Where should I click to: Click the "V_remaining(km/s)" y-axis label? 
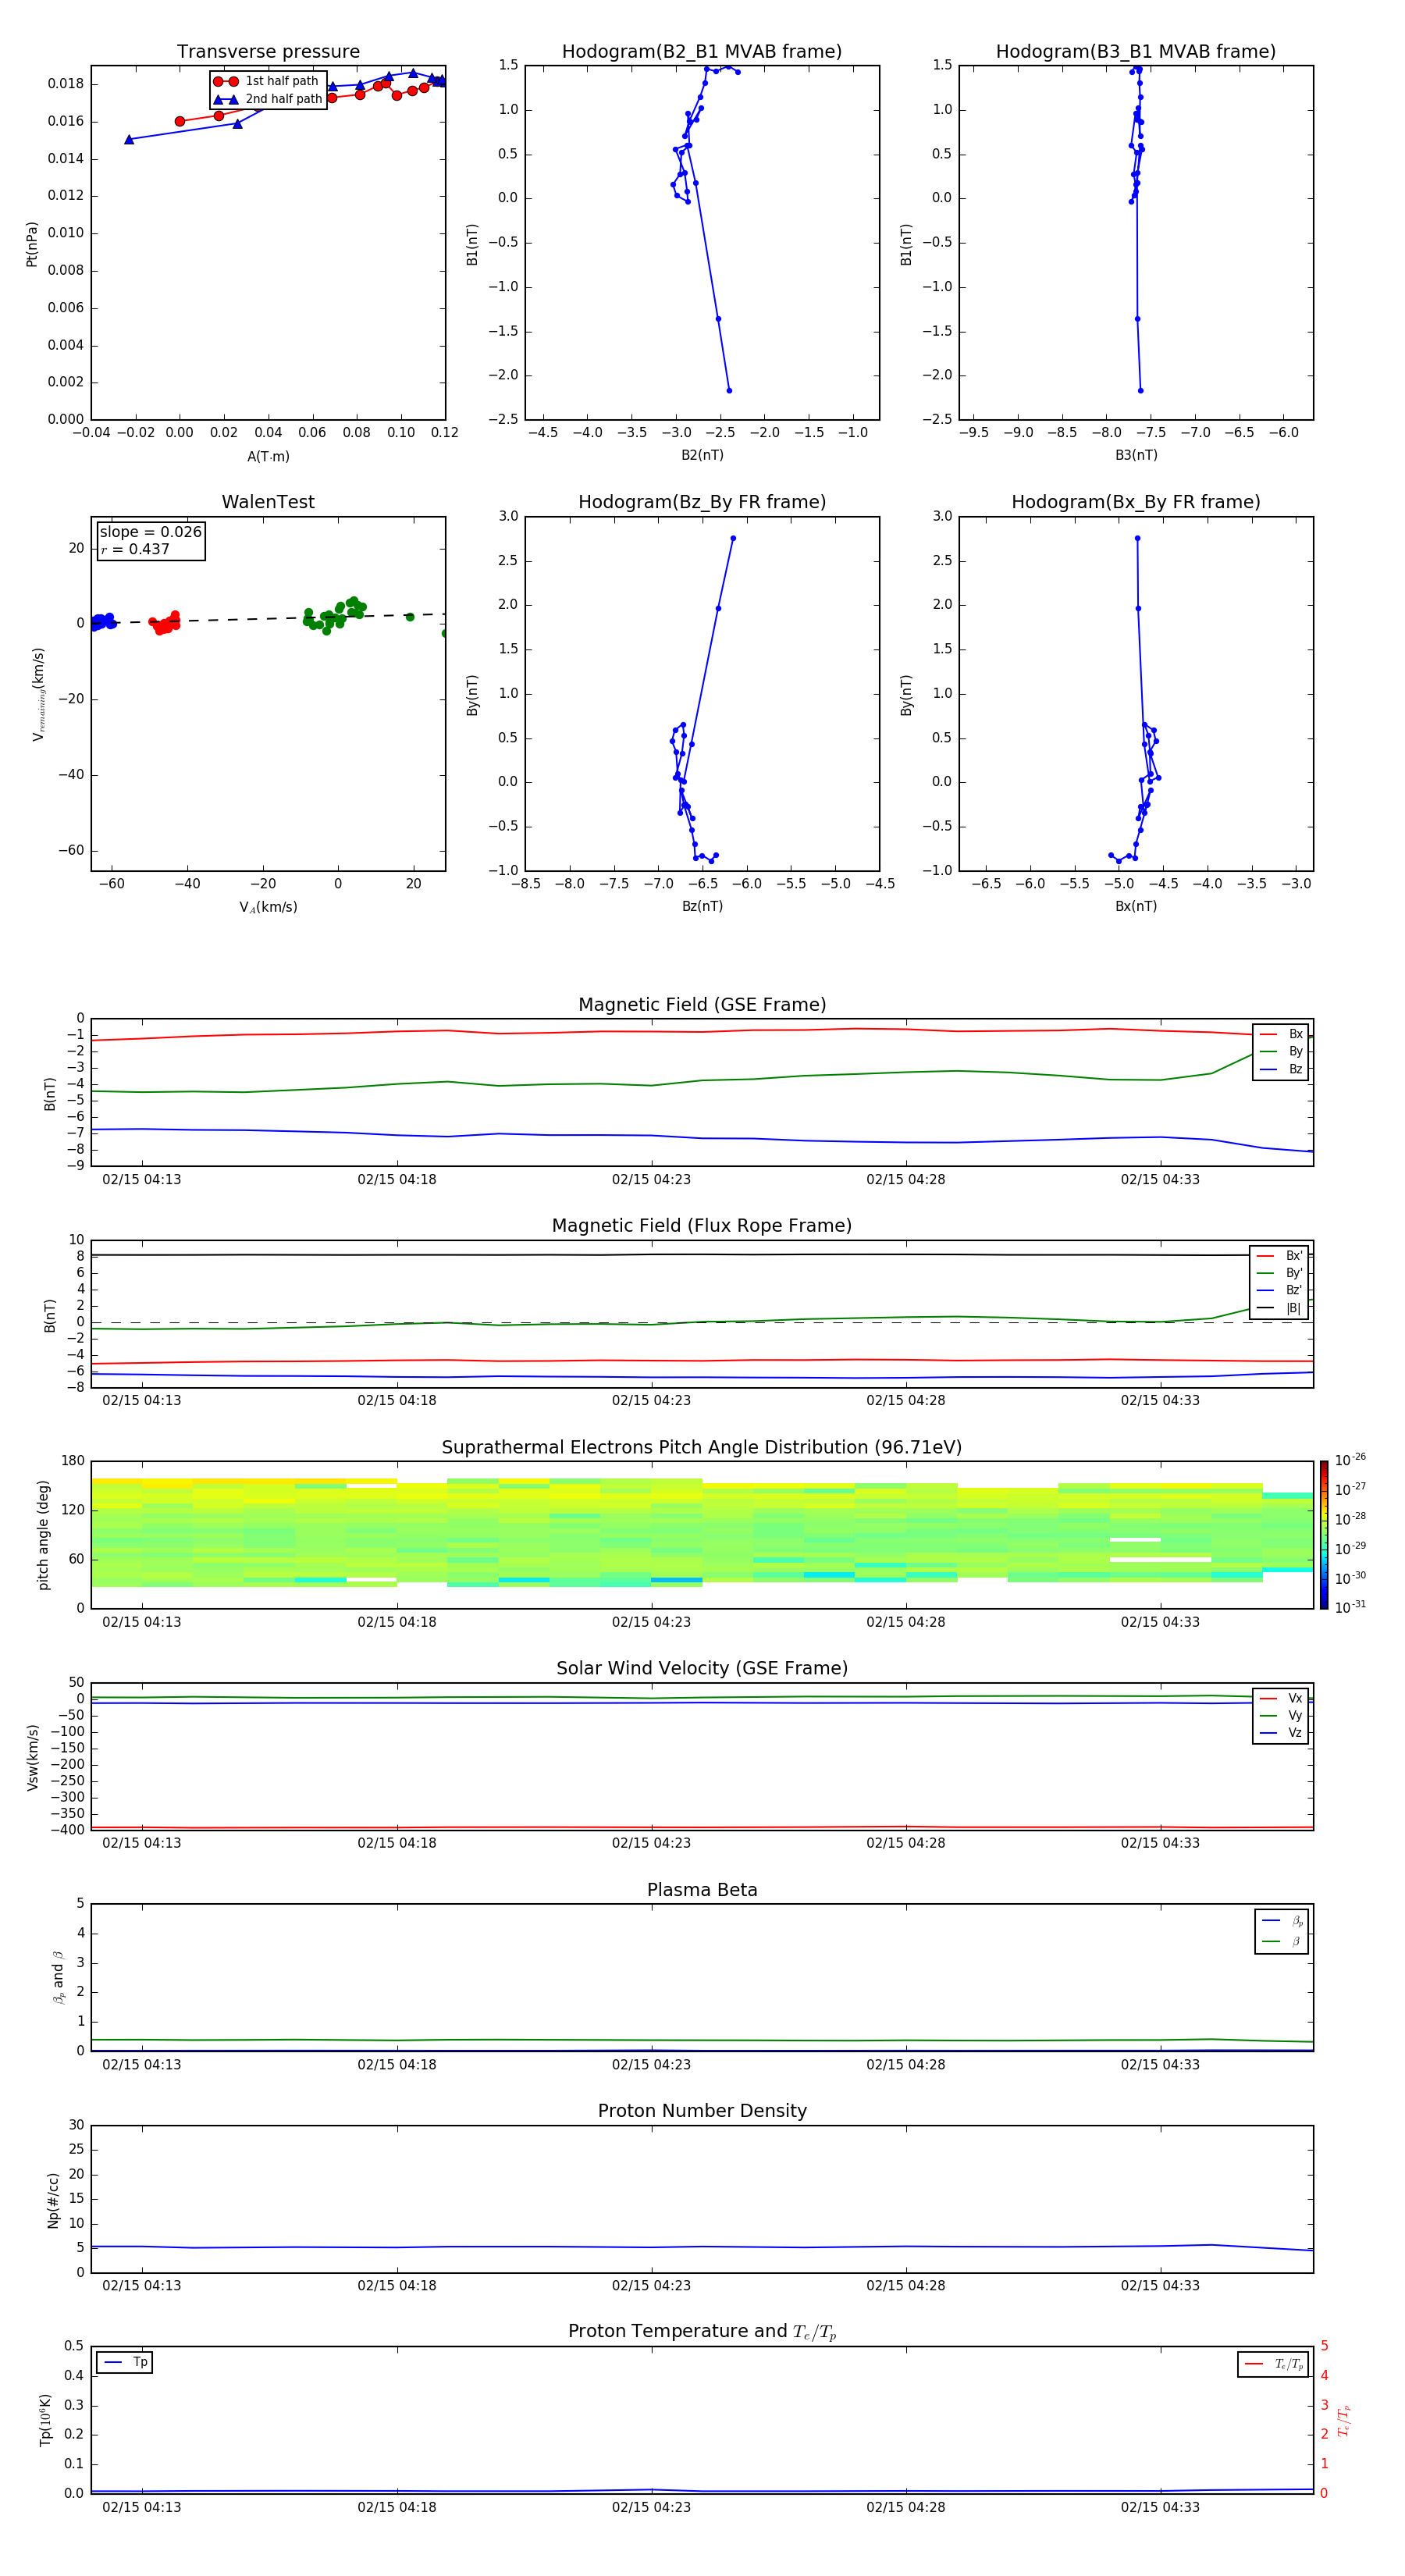pyautogui.click(x=38, y=694)
